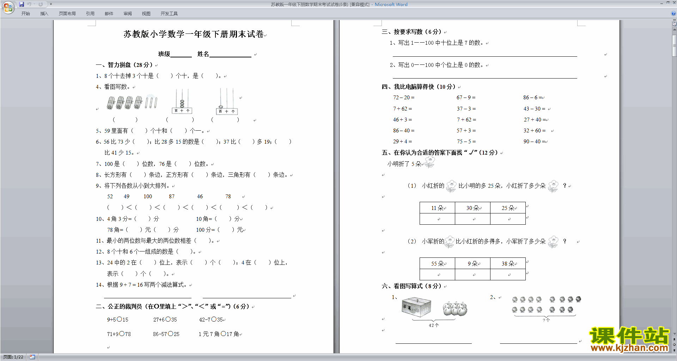Open the Undo history dropdown arrow
The image size is (677, 361).
(34, 4)
